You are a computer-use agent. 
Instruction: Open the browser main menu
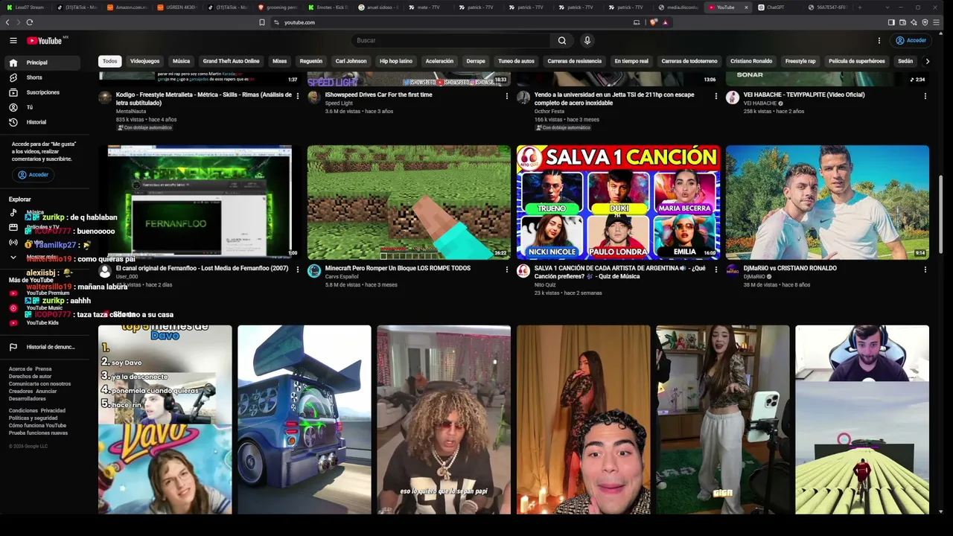[937, 22]
